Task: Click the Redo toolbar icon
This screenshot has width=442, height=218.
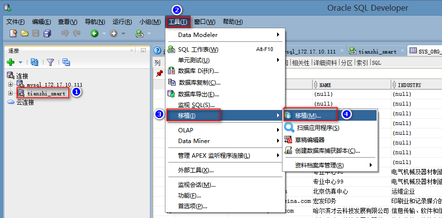Action: click(x=77, y=34)
